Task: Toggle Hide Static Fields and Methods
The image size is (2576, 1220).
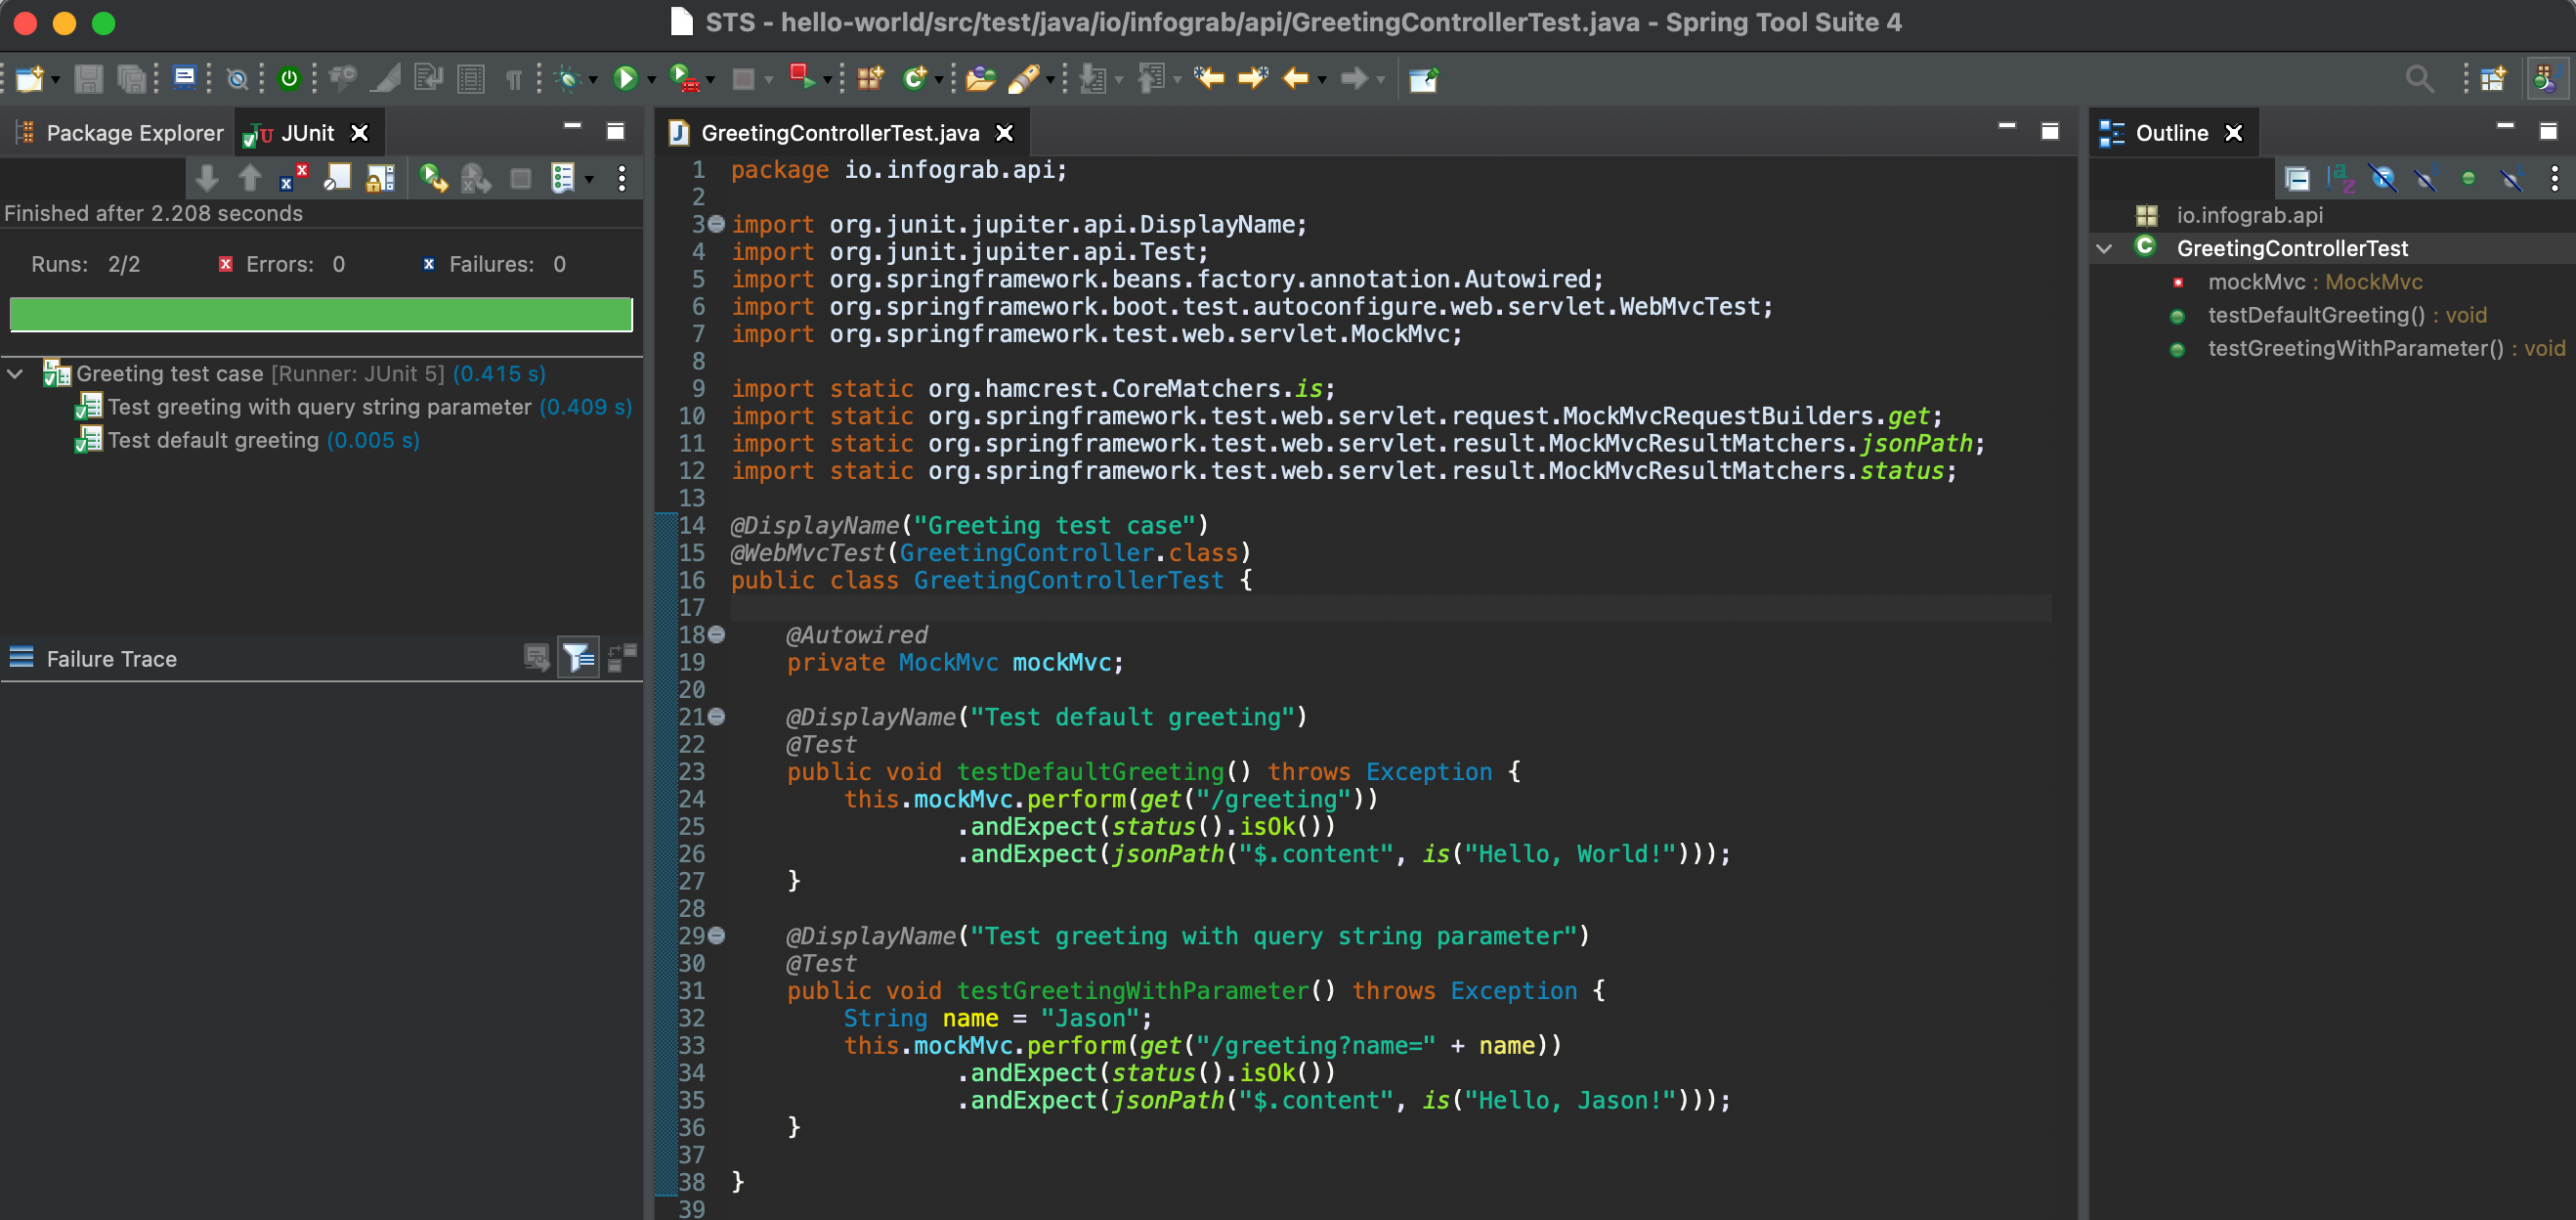Action: (2426, 179)
